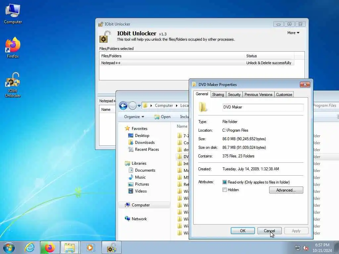Select Computer in the navigation pane
Viewport: 339px width, 254px height.
pos(144,205)
